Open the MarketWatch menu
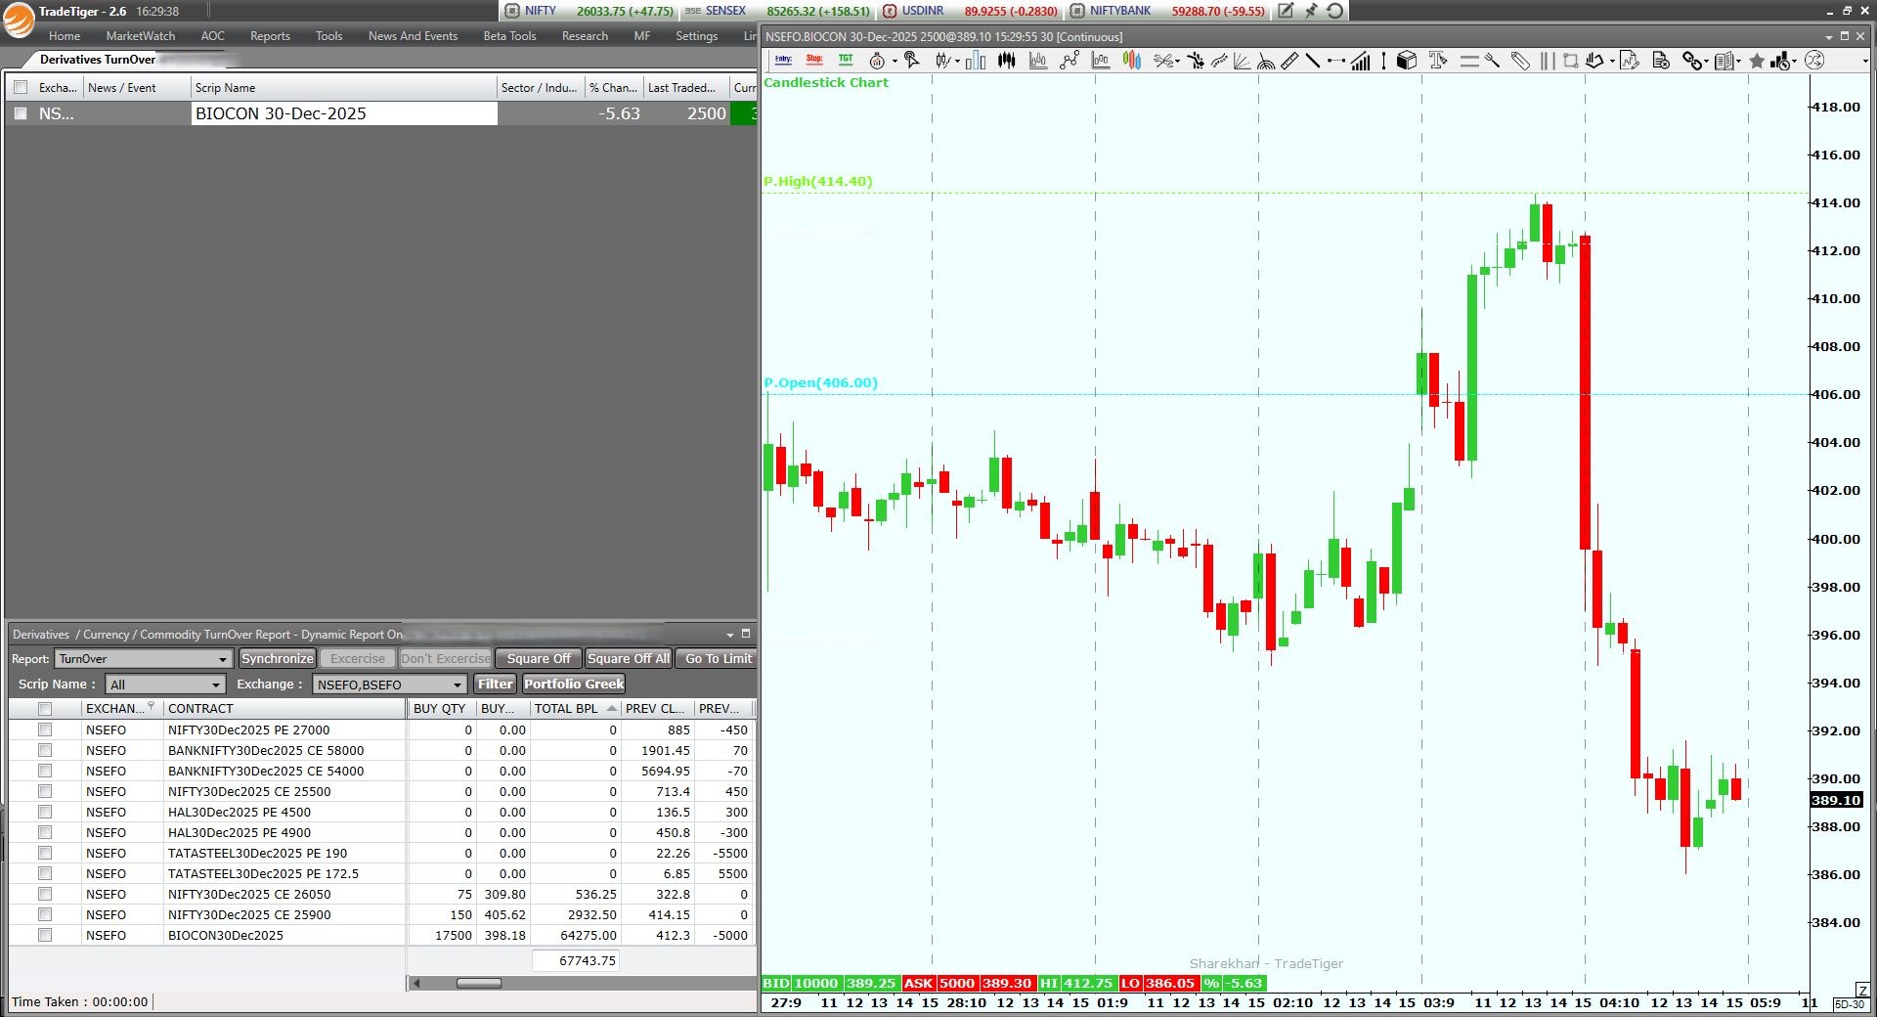Viewport: 1877px width, 1017px height. coord(141,36)
